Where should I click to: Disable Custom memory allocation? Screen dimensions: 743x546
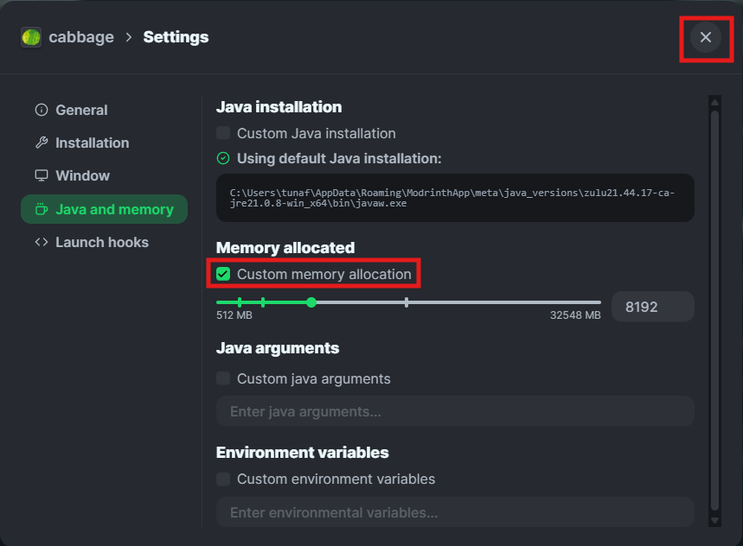pos(223,274)
